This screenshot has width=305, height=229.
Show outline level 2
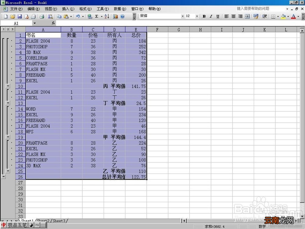(x=8, y=29)
